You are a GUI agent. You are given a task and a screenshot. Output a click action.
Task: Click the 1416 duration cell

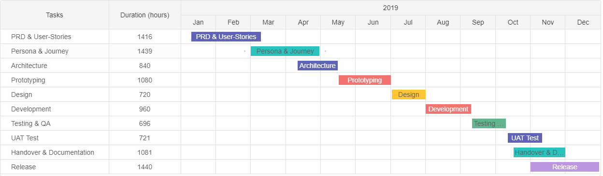(145, 37)
